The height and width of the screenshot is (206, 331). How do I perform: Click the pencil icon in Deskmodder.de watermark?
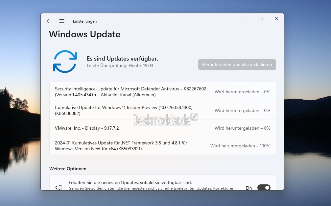click(194, 117)
